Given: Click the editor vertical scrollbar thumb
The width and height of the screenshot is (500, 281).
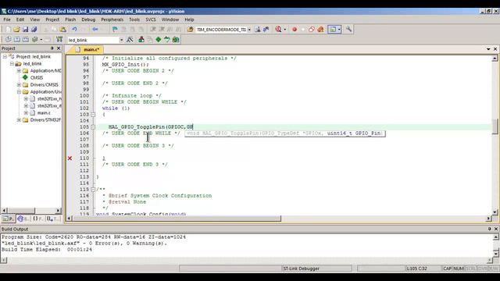Looking at the screenshot, I should [495, 126].
